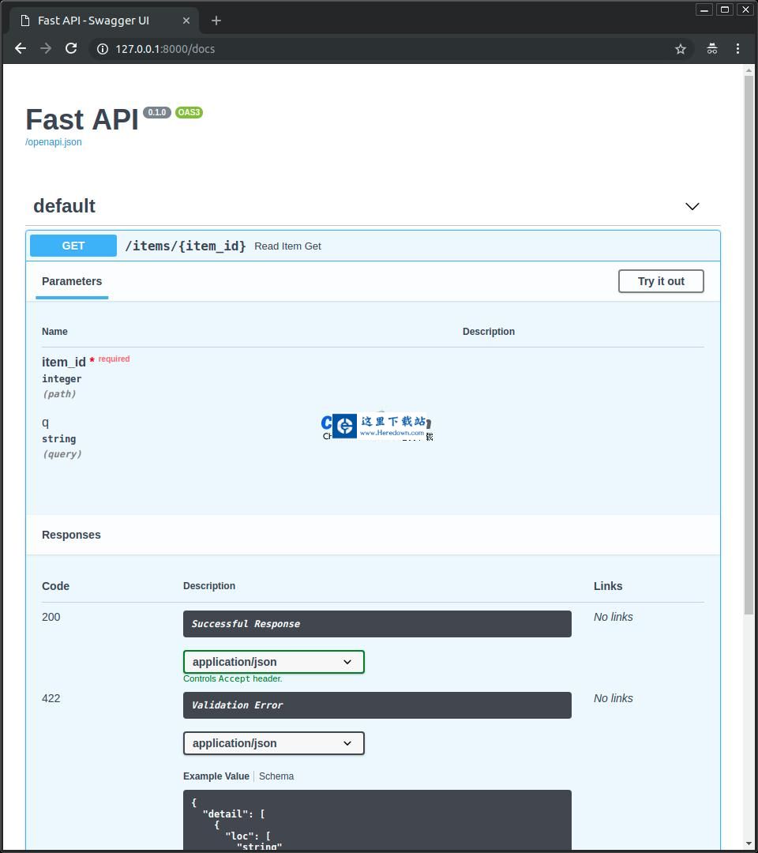Select the Example Value tab
Screen dimensions: 758x853
coord(216,776)
